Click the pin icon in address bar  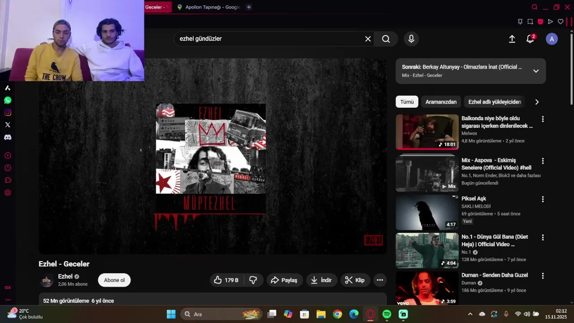tap(520, 22)
